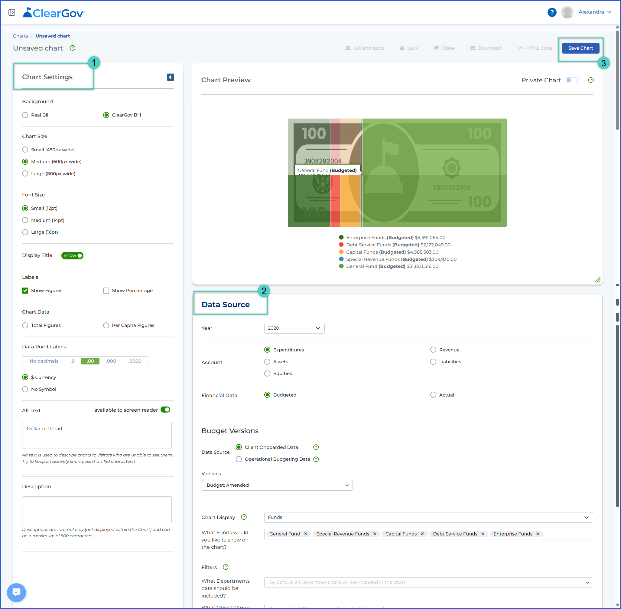The width and height of the screenshot is (621, 609).
Task: Select the Real Bill background option
Action: point(25,115)
